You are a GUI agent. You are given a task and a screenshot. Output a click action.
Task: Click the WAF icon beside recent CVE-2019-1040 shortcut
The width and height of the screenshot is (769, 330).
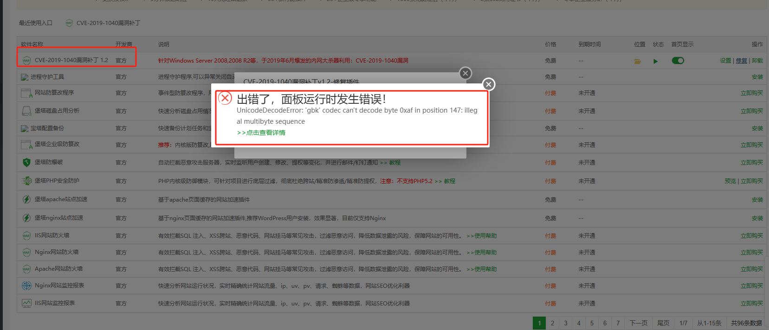[69, 23]
